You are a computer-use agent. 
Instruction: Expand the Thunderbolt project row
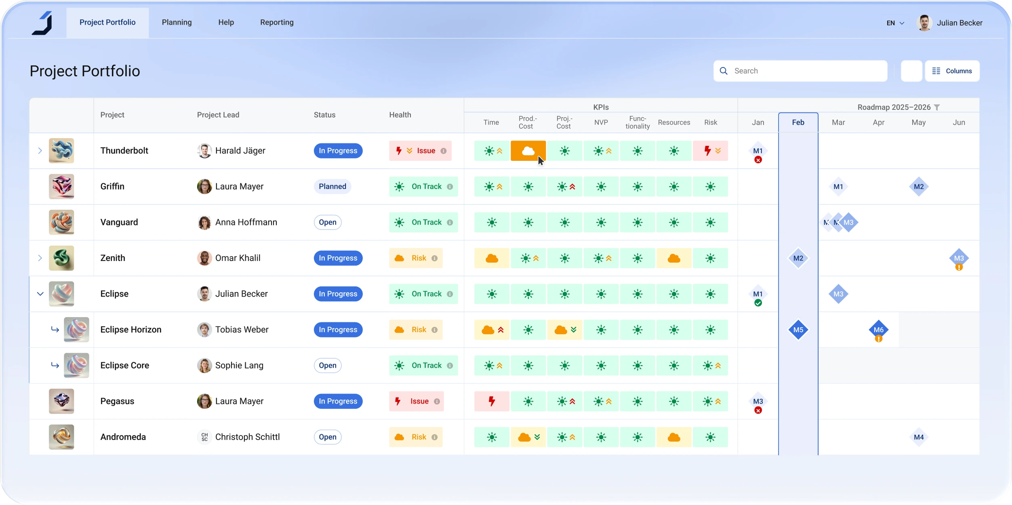[x=40, y=151]
